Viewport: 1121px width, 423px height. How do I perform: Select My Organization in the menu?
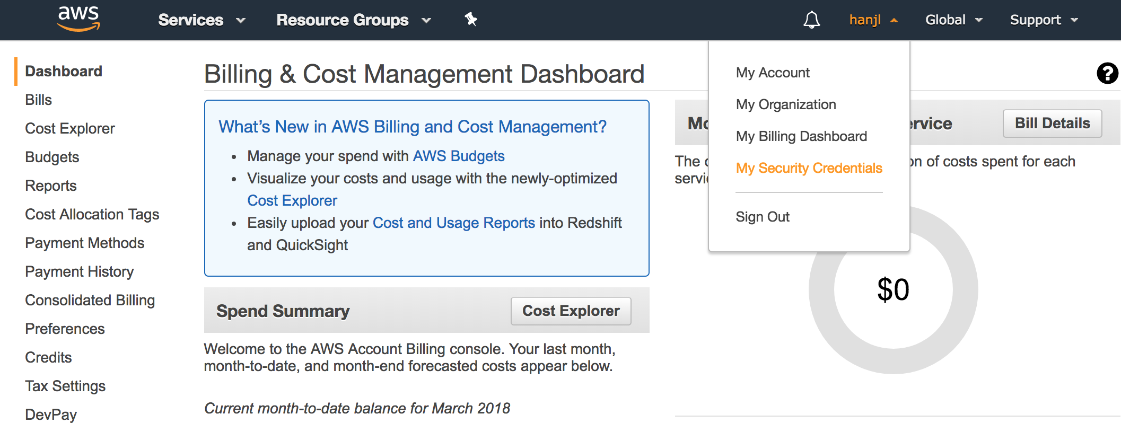pyautogui.click(x=786, y=104)
